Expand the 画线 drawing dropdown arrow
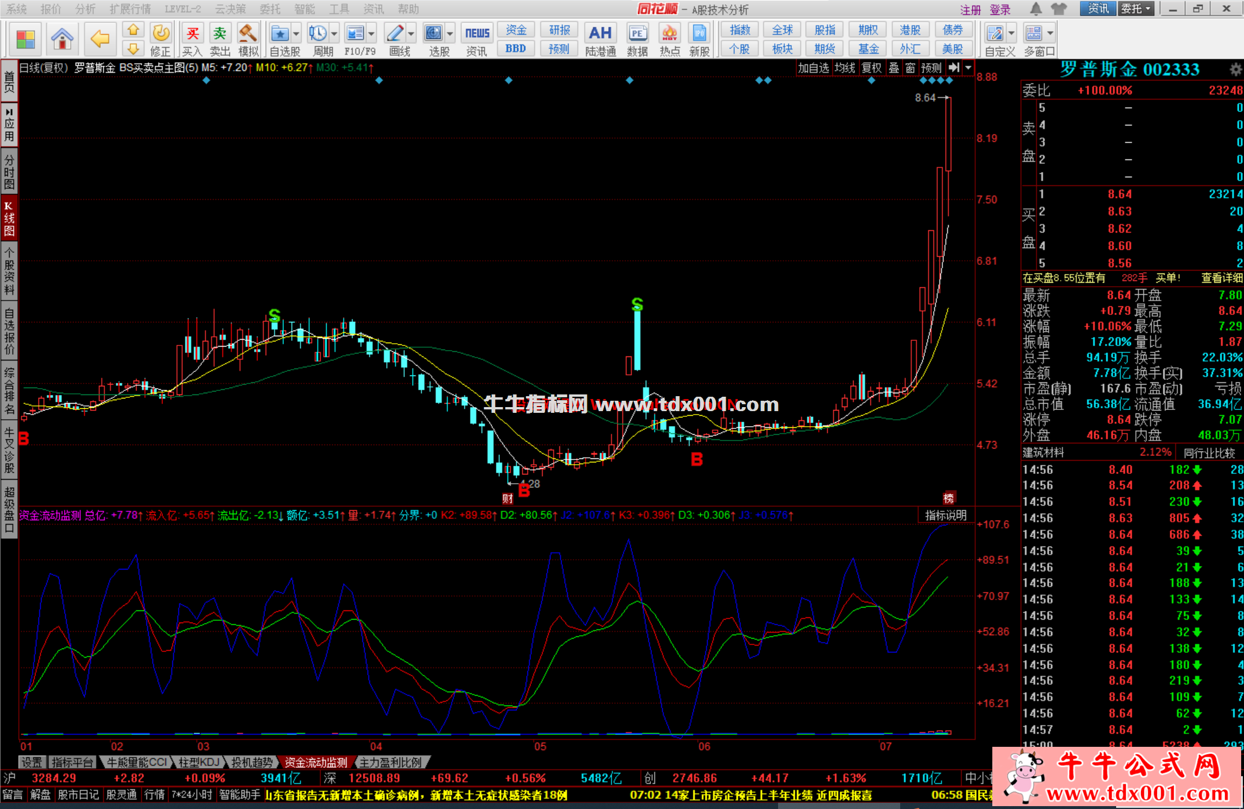 (x=411, y=33)
